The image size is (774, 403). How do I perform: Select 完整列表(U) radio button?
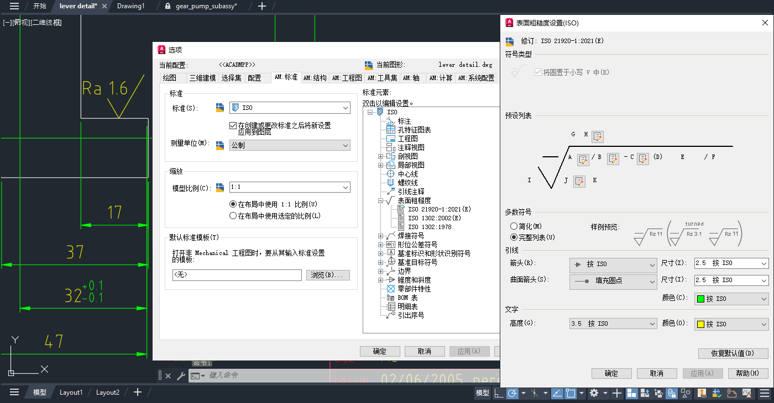tap(514, 237)
